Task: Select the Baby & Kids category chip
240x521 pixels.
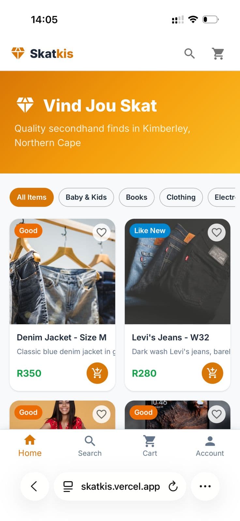Action: coord(86,197)
